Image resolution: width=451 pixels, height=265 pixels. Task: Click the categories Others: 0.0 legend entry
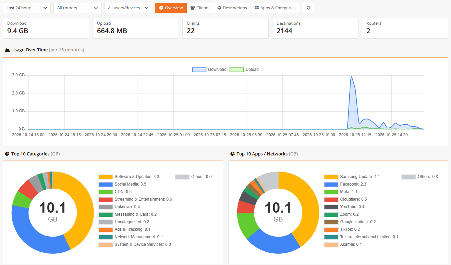pos(193,177)
